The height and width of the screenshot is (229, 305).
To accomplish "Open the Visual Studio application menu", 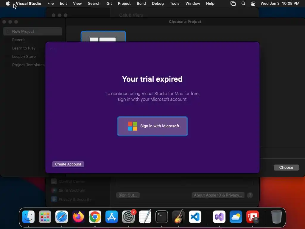I will 28,4.
